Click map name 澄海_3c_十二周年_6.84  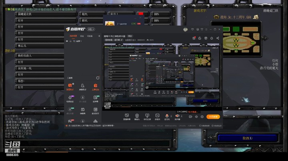pos(236,17)
